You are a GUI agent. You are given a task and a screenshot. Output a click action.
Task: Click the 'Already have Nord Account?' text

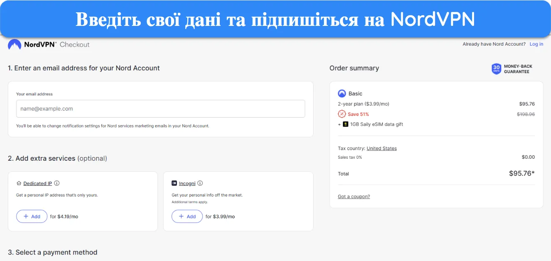click(x=494, y=44)
